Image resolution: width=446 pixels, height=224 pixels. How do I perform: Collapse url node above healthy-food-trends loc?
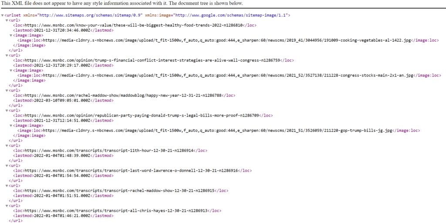[x=7, y=20]
